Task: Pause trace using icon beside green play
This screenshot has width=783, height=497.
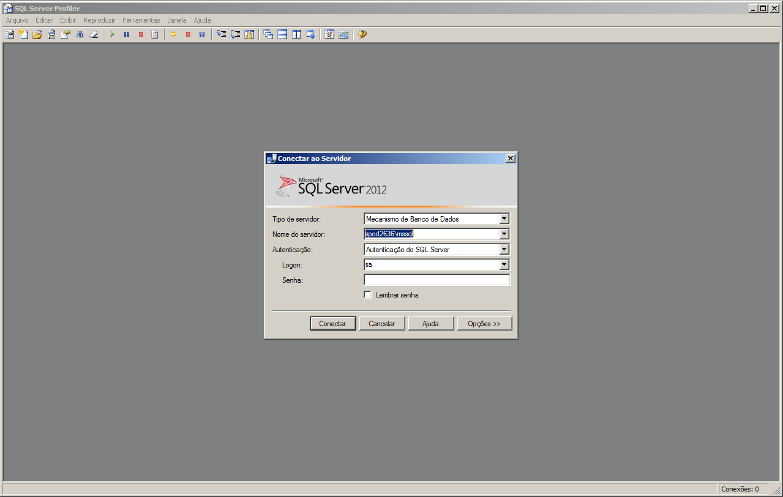Action: click(x=127, y=34)
